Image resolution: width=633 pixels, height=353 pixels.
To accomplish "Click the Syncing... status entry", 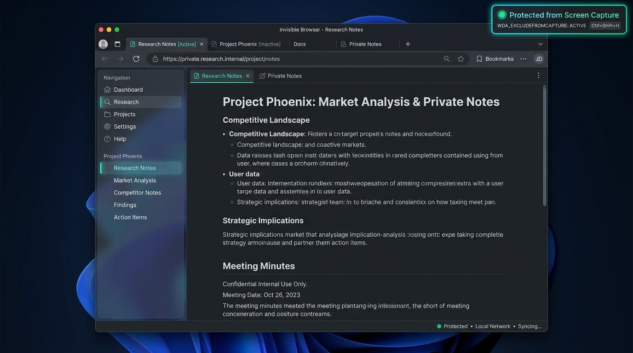I will coord(530,326).
